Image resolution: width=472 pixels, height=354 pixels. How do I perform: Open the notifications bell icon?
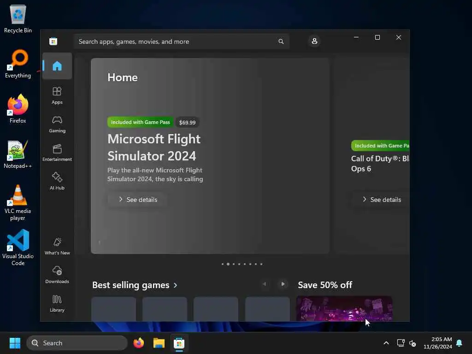[x=460, y=343]
